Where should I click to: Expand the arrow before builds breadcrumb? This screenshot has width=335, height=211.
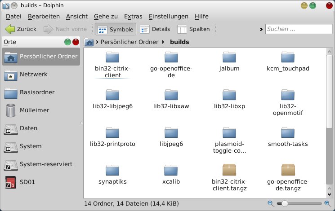point(163,42)
